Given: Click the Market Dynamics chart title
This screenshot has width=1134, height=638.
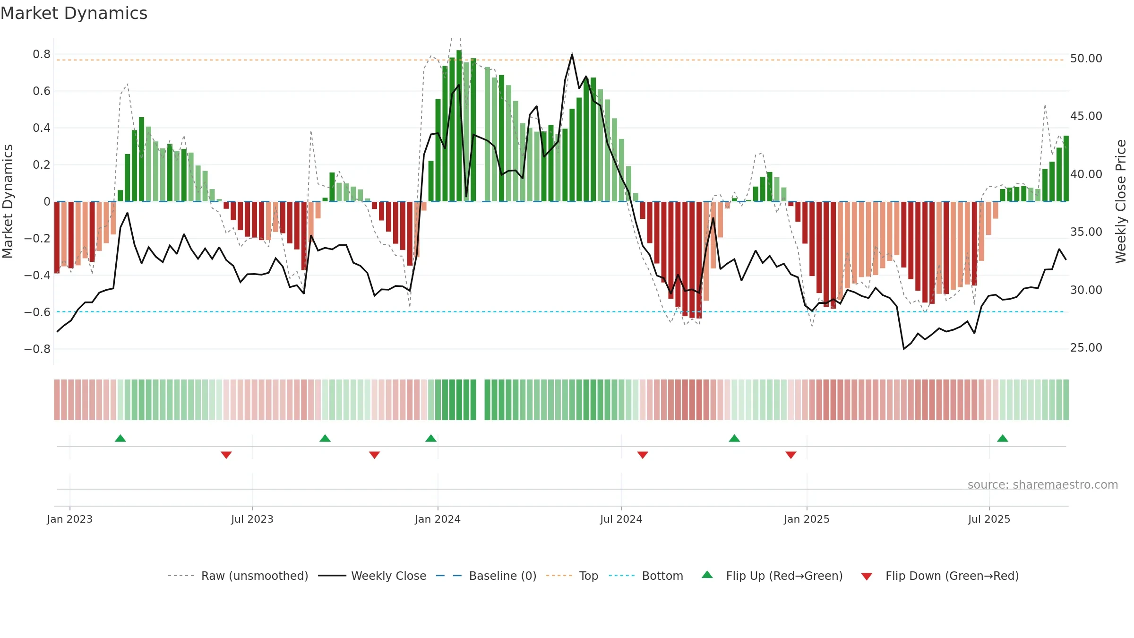Looking at the screenshot, I should [74, 13].
